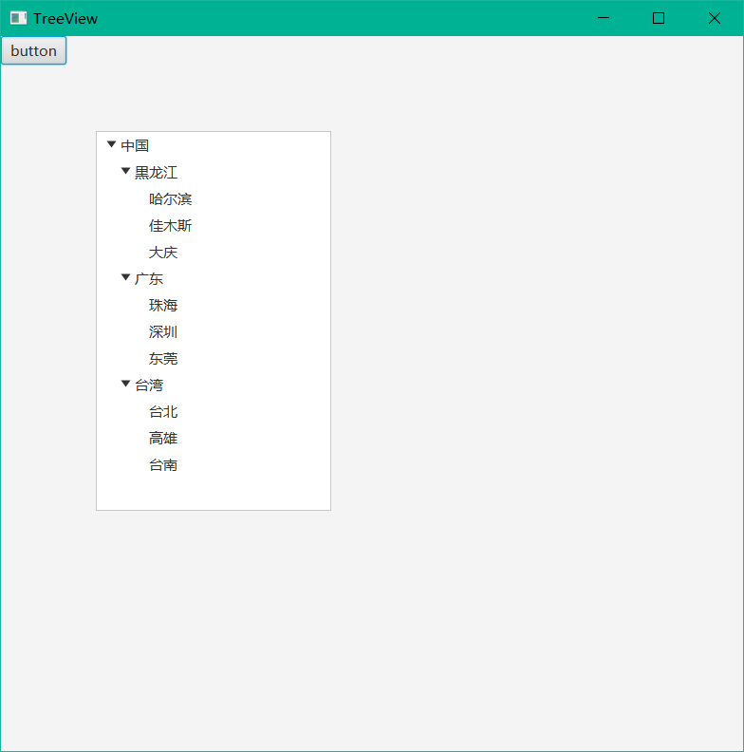Select the 广东 tree item
The height and width of the screenshot is (752, 744).
click(x=214, y=278)
